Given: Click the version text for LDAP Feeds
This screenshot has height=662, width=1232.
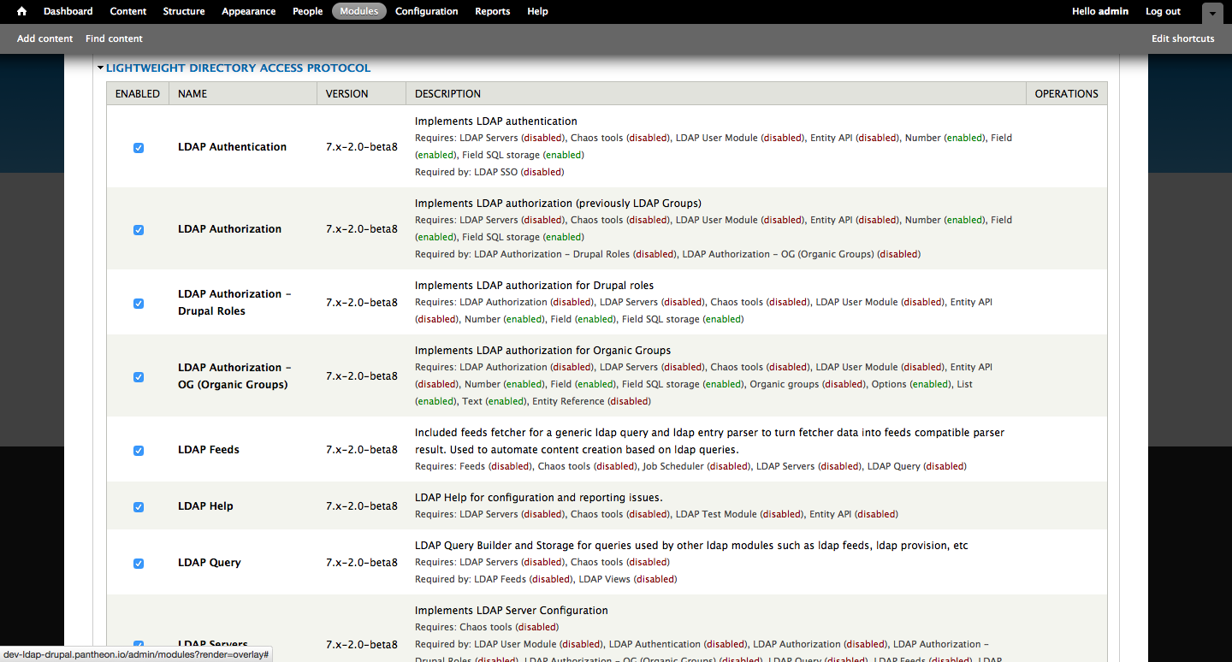Looking at the screenshot, I should (362, 450).
